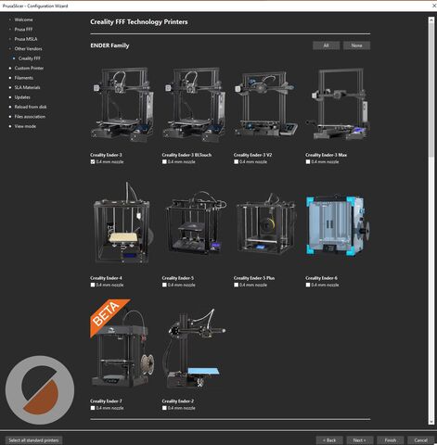Click Next to continue the wizard
Screen dimensions: 437x445
(x=360, y=440)
